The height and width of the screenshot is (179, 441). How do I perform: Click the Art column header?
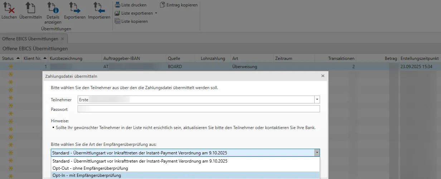pyautogui.click(x=252, y=58)
